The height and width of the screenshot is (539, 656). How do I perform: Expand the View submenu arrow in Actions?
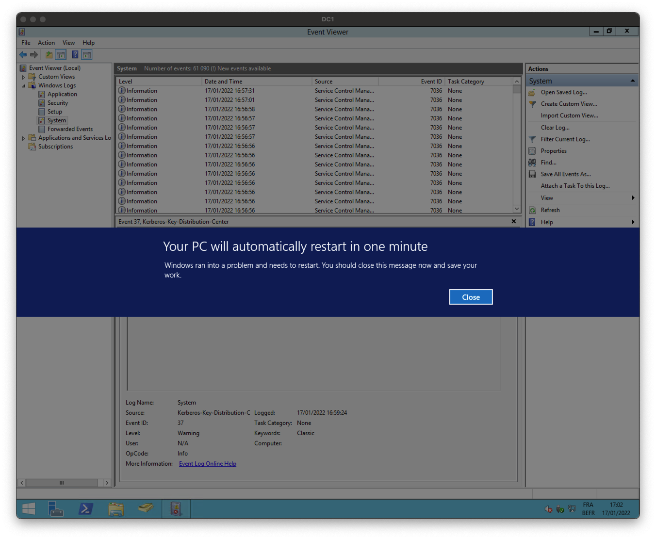(x=633, y=198)
